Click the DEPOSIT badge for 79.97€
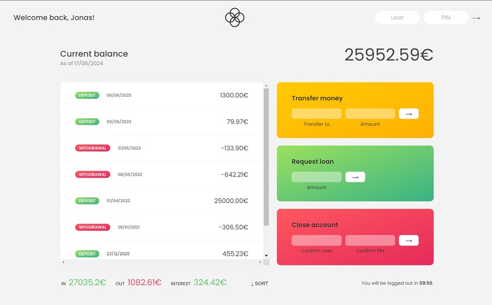492x305 pixels. [87, 121]
